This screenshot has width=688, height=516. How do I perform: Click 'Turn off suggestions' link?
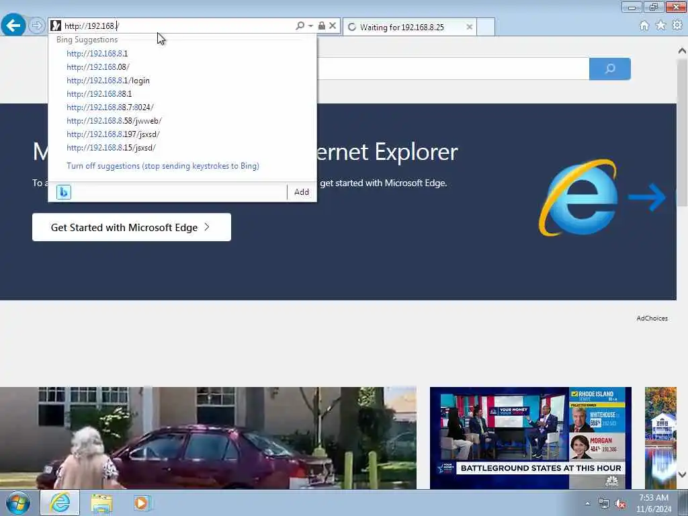point(163,166)
